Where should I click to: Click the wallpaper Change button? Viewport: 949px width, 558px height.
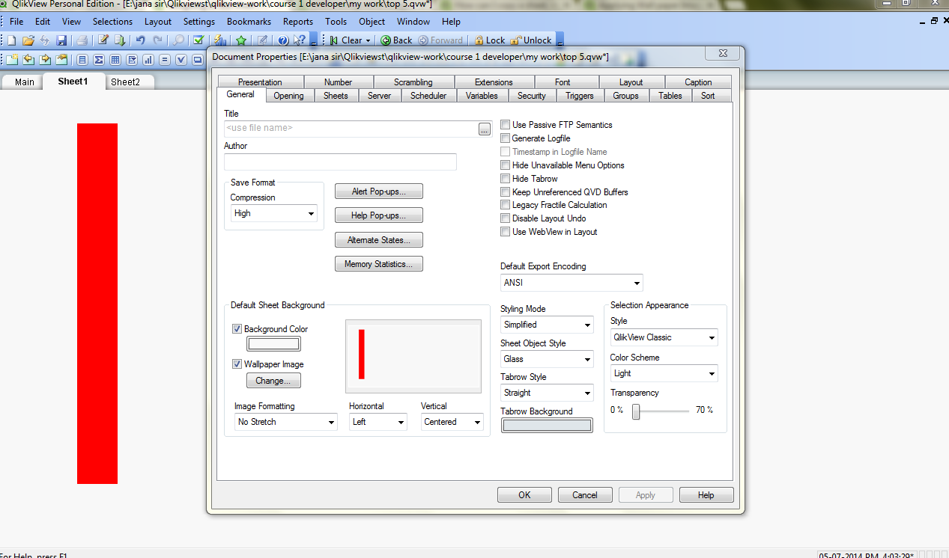pos(273,381)
